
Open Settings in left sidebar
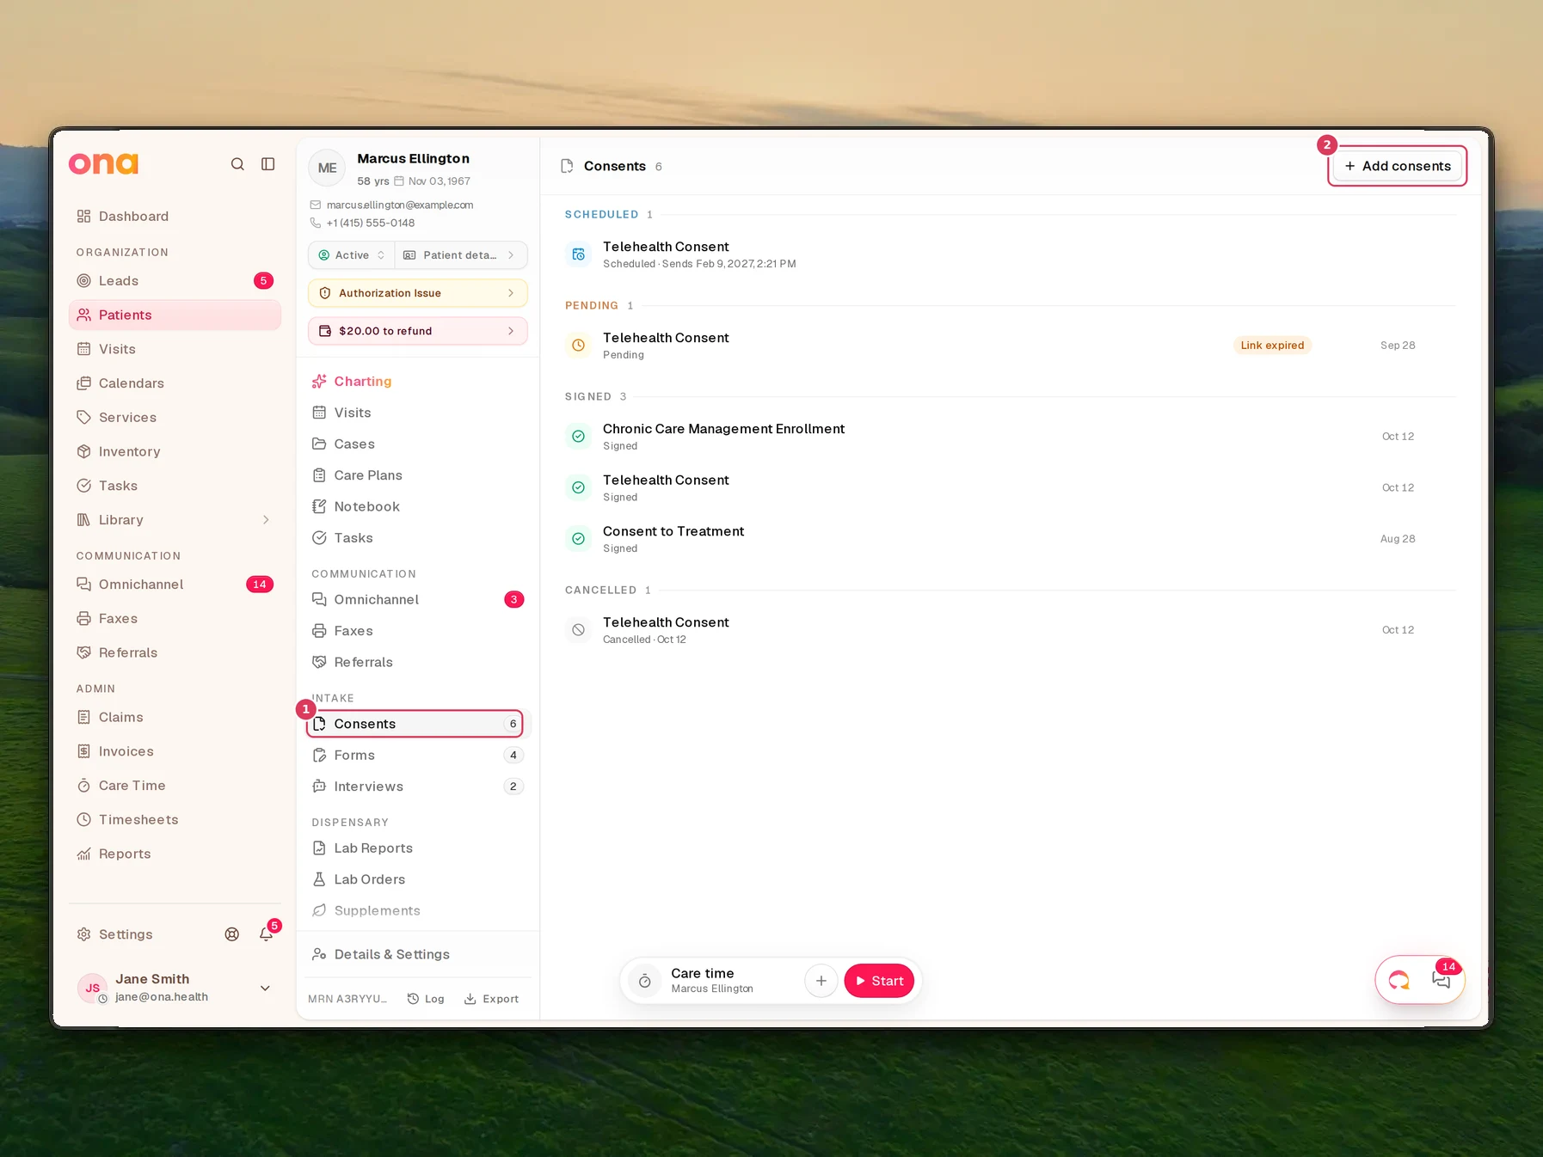click(x=126, y=934)
